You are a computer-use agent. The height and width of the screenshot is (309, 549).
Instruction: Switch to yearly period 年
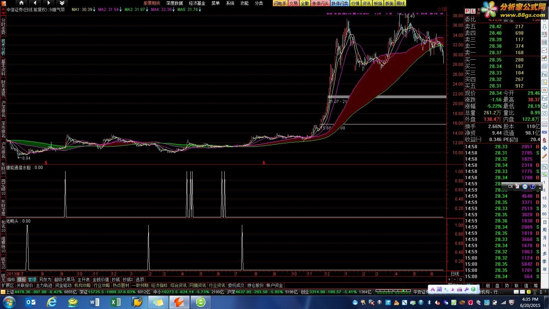[545, 270]
